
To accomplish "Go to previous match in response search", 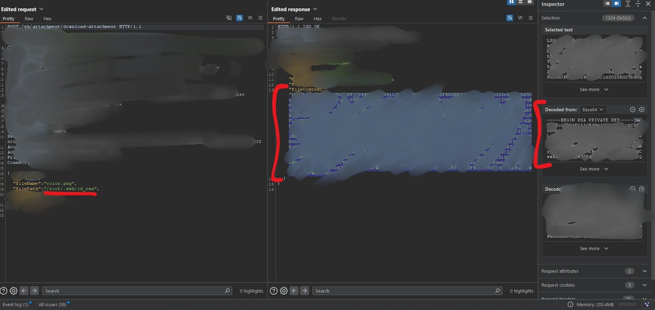I will (295, 291).
